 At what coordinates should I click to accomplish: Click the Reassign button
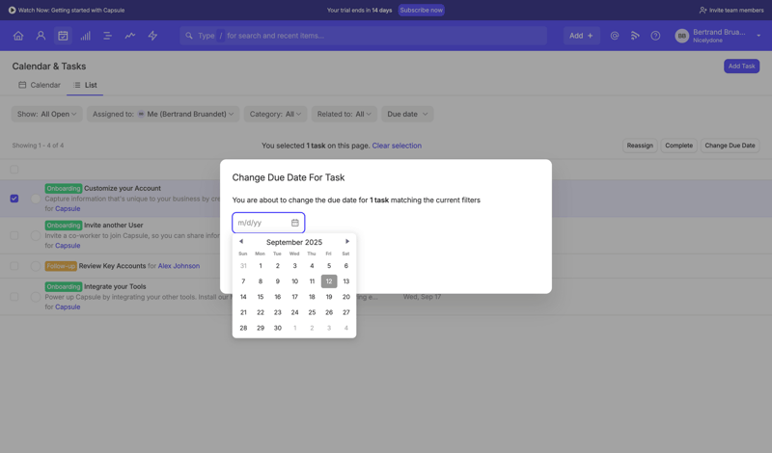pos(640,146)
